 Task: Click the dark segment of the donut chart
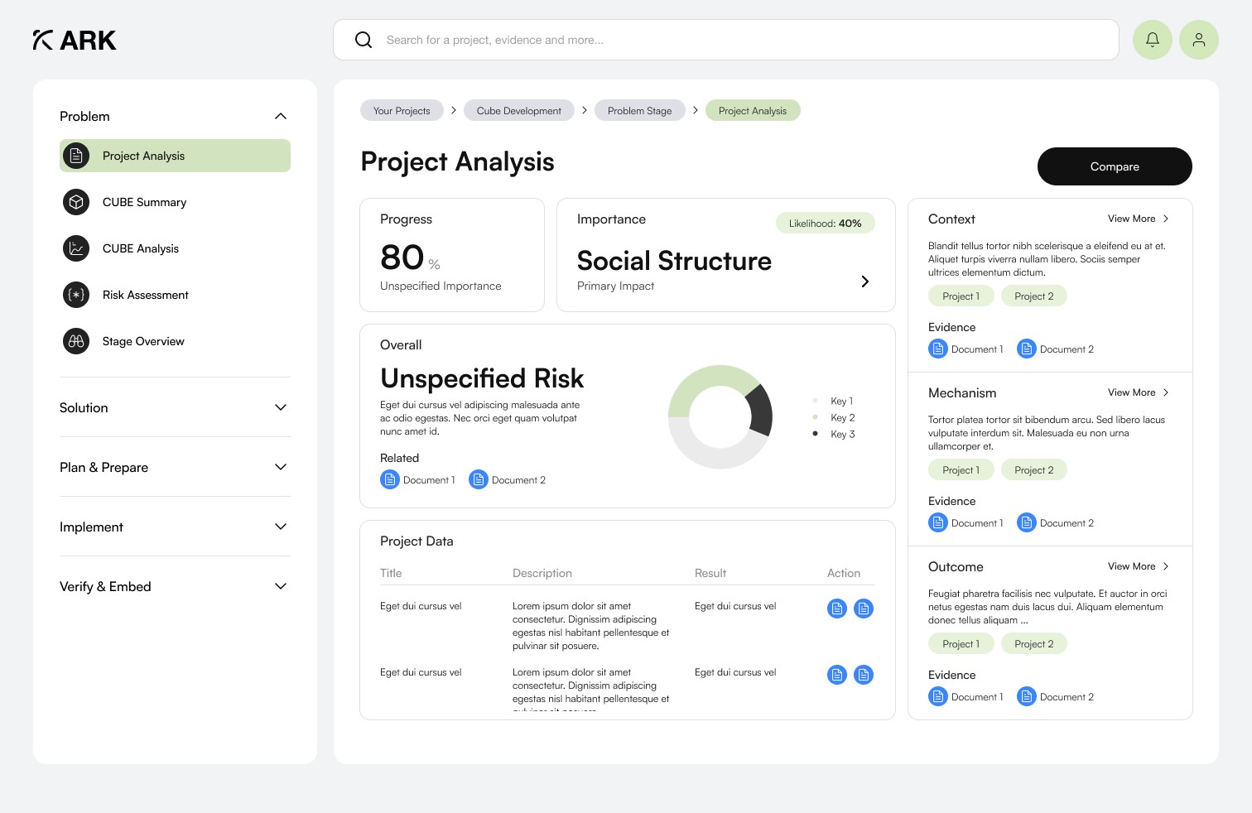[x=760, y=411]
